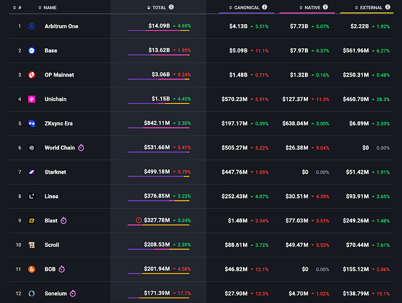Viewport: 402px width, 303px height.
Task: Click the Unichain pink logo icon
Action: (32, 99)
